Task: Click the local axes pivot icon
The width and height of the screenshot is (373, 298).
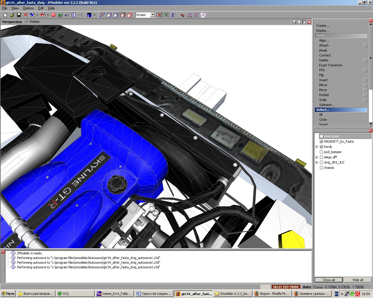Action: click(x=190, y=15)
